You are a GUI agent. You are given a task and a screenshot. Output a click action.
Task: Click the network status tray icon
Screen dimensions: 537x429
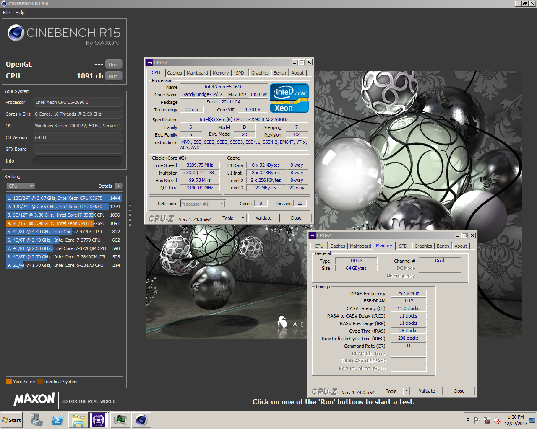[x=487, y=420]
